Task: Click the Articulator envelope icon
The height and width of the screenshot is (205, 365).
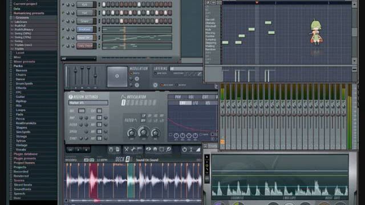Action: pyautogui.click(x=123, y=97)
